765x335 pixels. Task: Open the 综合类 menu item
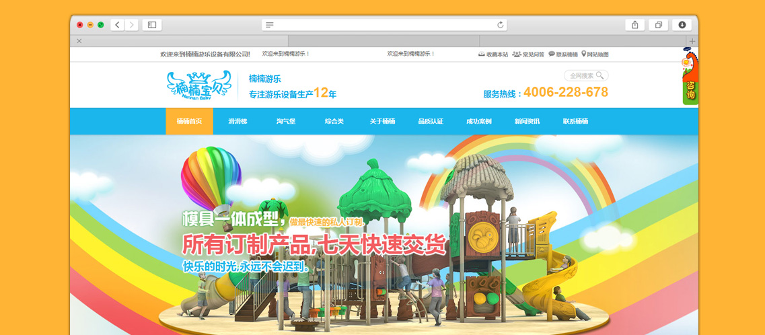click(334, 121)
